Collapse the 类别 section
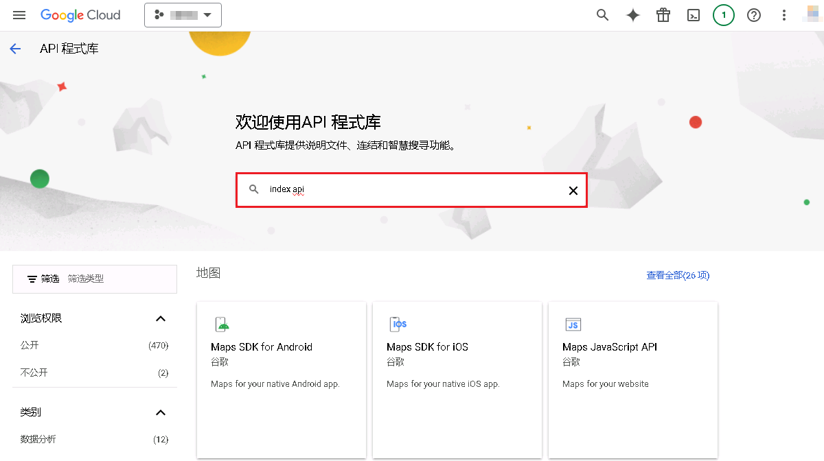Screen dimensions: 824x461 (161, 412)
